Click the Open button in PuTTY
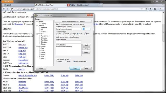Viewport: 166px width, 93px height. 75,68
